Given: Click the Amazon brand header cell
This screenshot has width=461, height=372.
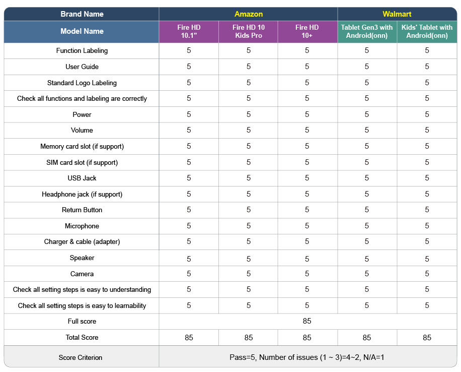Looking at the screenshot, I should point(249,14).
